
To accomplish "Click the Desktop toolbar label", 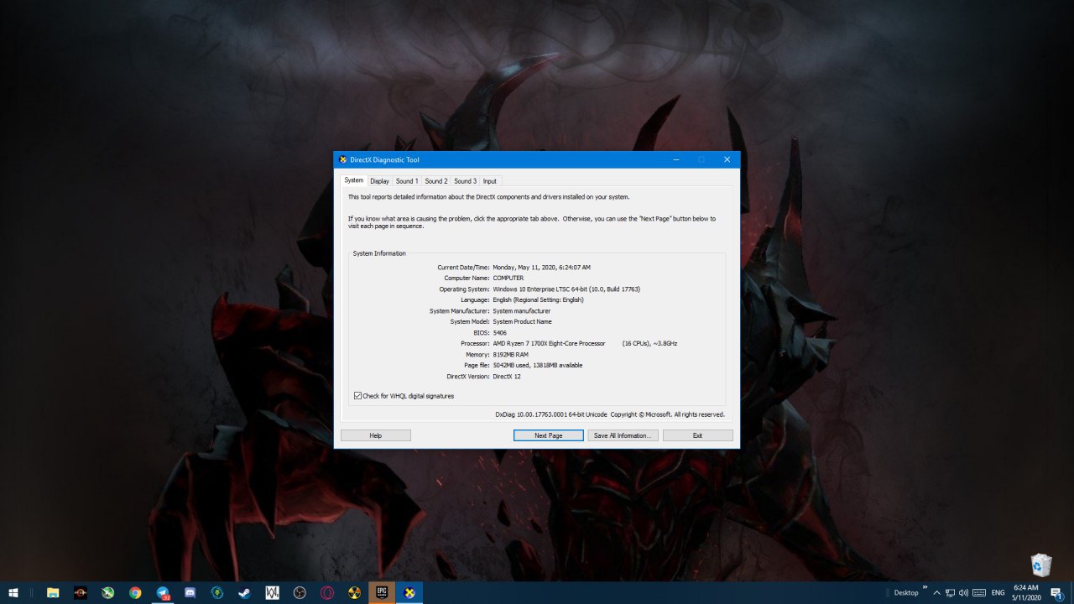I will tap(906, 592).
